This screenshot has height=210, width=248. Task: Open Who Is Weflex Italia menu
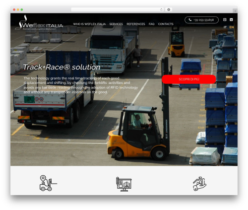[89, 24]
